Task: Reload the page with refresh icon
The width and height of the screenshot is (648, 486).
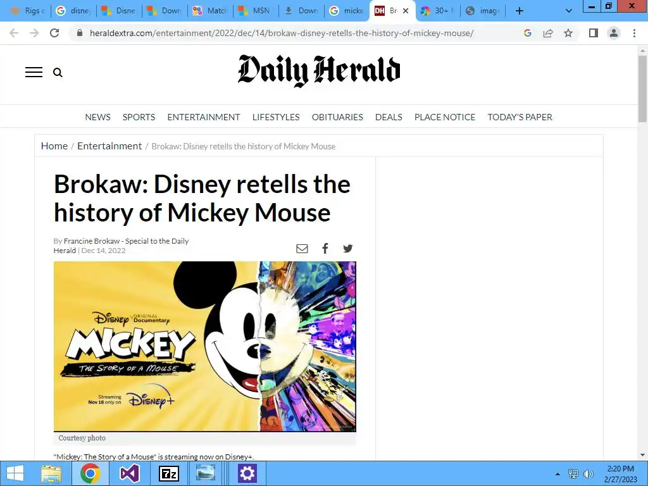Action: point(54,33)
